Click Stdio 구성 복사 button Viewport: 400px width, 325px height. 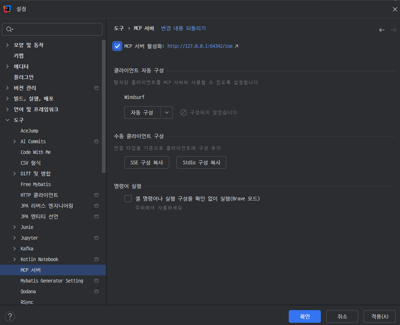pyautogui.click(x=201, y=162)
